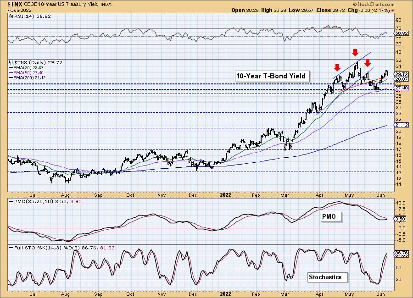Click the Stochastics annotation label box
The height and width of the screenshot is (298, 413).
point(327,277)
